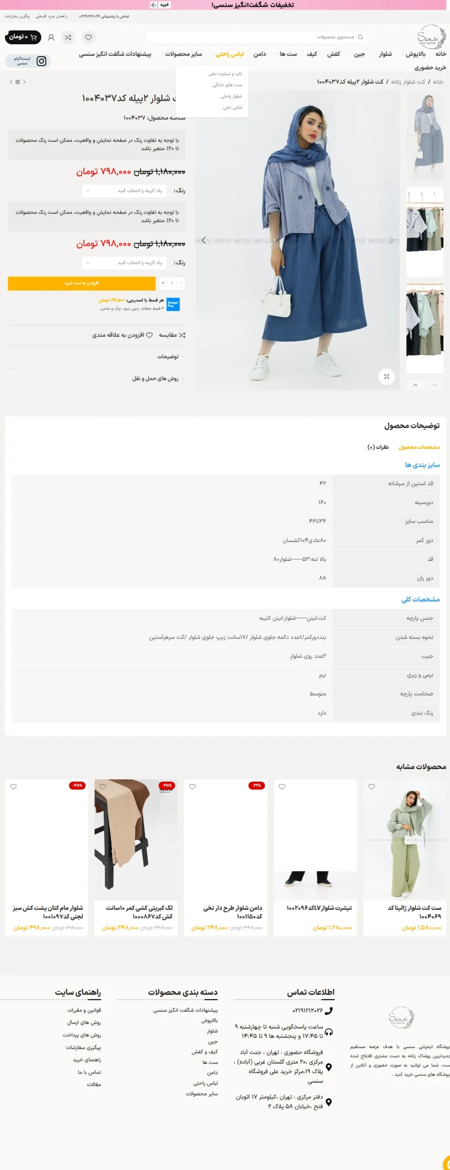This screenshot has width=450, height=1170.
Task: Open the لباس راحتی menu item
Action: (x=230, y=54)
